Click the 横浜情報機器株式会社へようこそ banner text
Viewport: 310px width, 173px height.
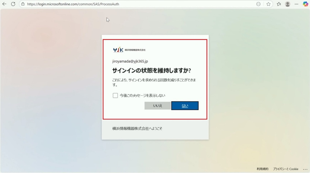137,129
